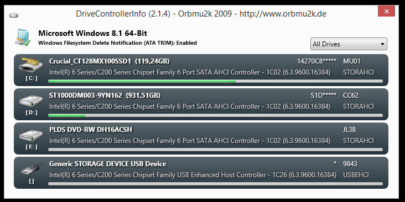
Task: Select the PLDS DVD-RW DH16ACSH entry
Action: click(x=91, y=129)
